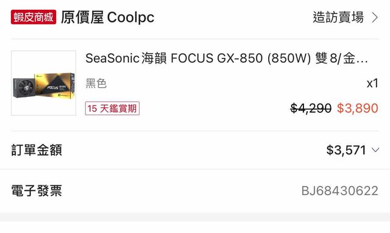Open invoice number BJ68430622
Screen dimensions: 390x233
[x=340, y=191]
